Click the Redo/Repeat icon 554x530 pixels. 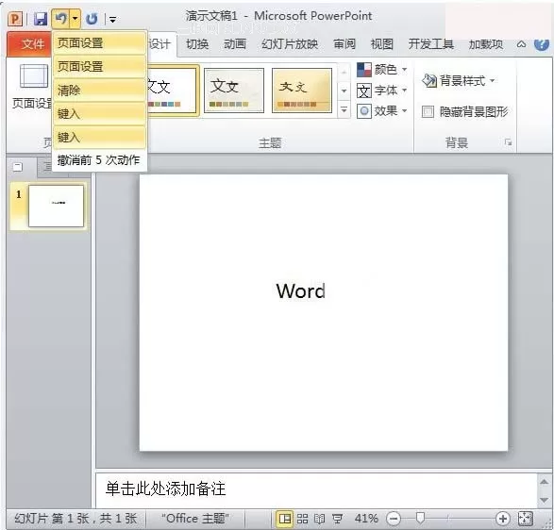click(92, 19)
